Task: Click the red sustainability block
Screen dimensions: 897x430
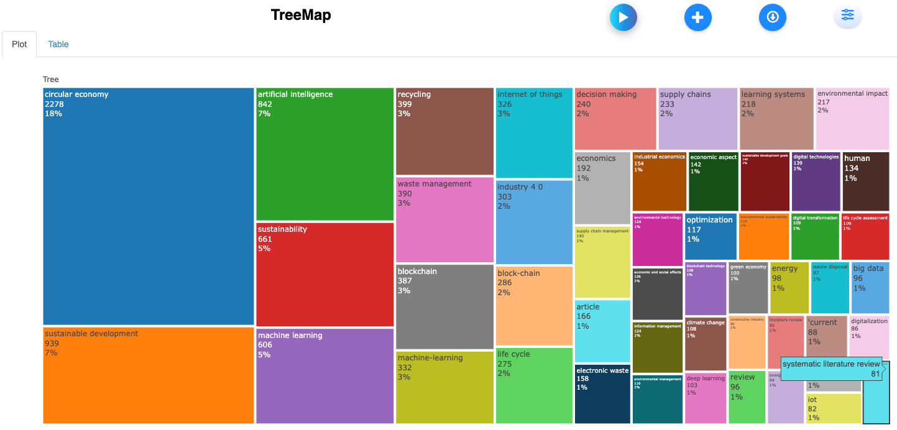Action: click(x=324, y=274)
